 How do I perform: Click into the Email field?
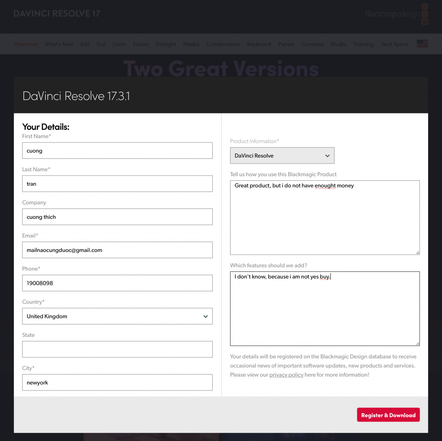pos(117,250)
